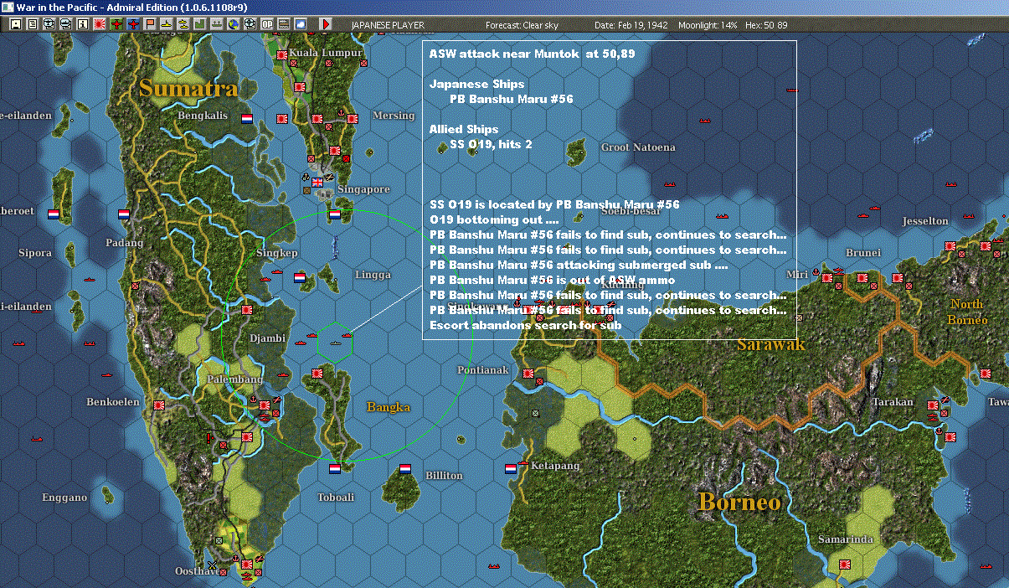Click the Dutch flag at Ketapang
This screenshot has height=588, width=1009.
(511, 469)
